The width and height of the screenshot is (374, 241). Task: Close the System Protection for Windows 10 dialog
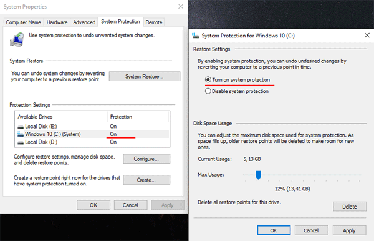(x=367, y=36)
